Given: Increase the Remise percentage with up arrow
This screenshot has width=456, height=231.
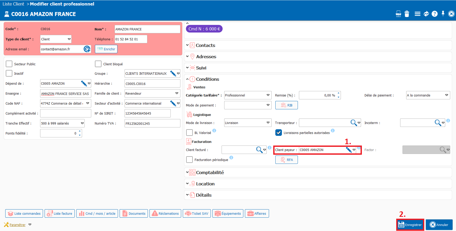Looking at the screenshot, I should coord(339,93).
